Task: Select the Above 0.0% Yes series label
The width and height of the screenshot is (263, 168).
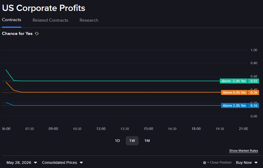Action: (x=234, y=92)
